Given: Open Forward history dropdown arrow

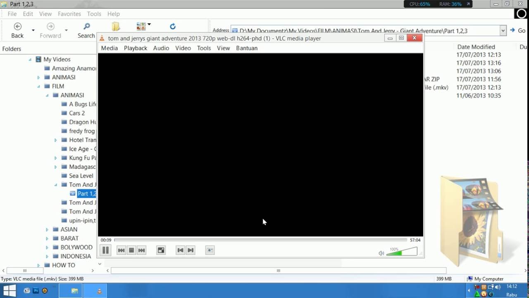Looking at the screenshot, I should (66, 30).
